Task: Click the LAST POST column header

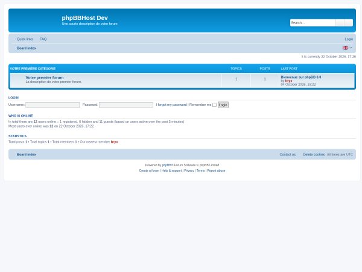Action: [289, 69]
